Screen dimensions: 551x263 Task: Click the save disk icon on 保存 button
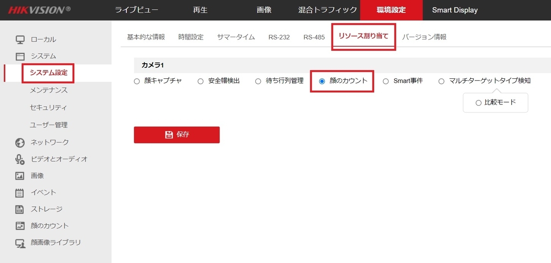pyautogui.click(x=169, y=135)
